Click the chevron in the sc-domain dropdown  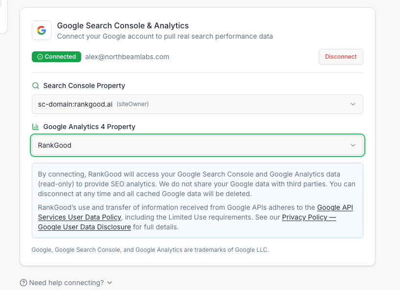(x=353, y=104)
